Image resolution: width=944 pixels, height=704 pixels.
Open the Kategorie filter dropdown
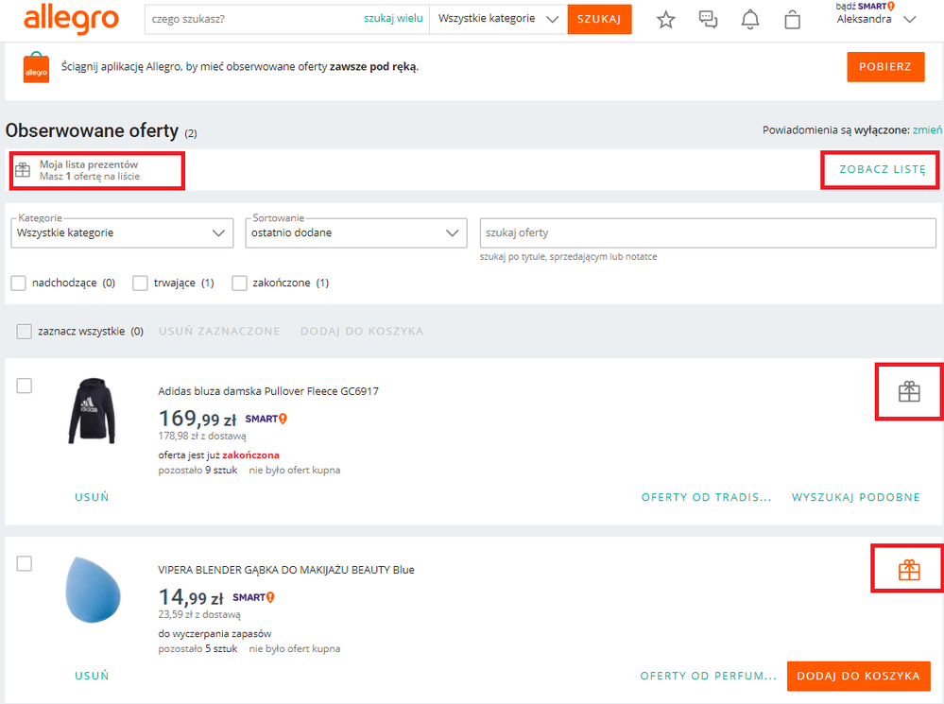[122, 233]
